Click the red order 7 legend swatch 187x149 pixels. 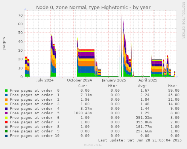point(6,122)
